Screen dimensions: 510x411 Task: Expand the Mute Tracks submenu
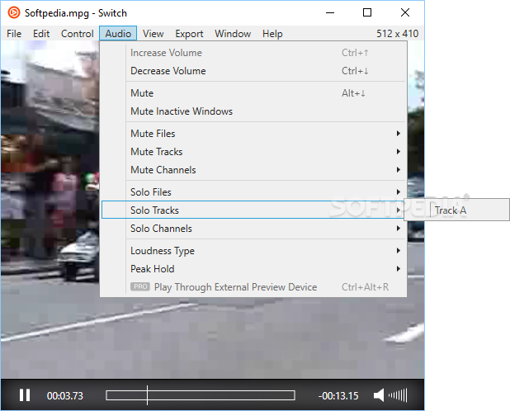point(253,152)
